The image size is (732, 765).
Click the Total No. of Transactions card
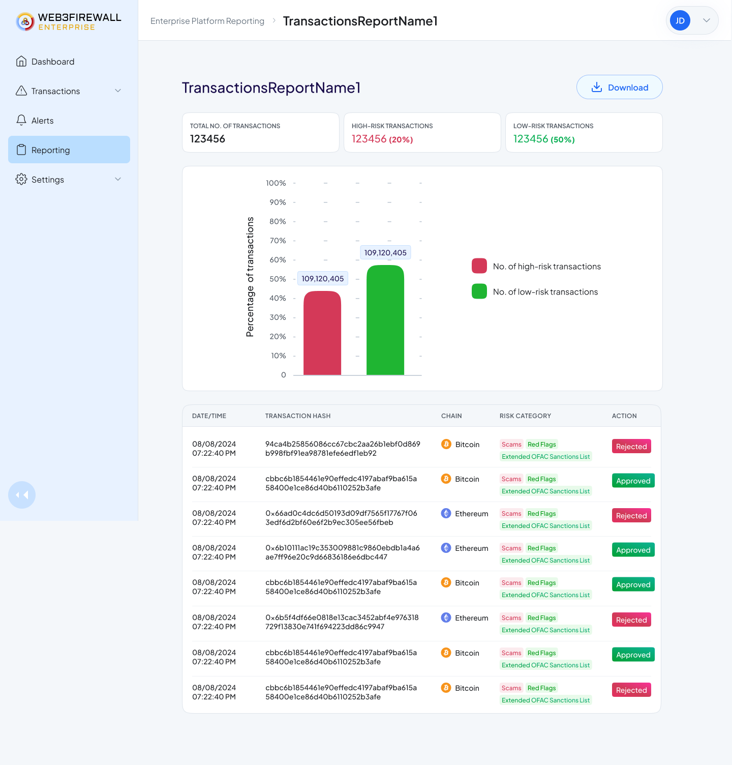coord(261,132)
